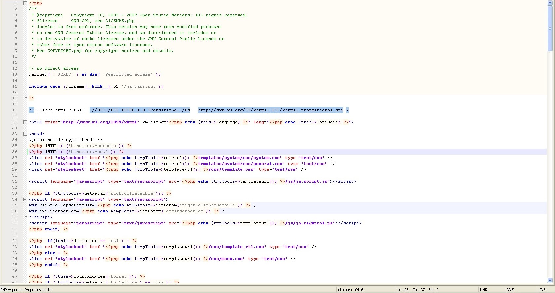The height and width of the screenshot is (293, 555).
Task: Click the "UNIX" line-ending status entry
Action: point(484,290)
